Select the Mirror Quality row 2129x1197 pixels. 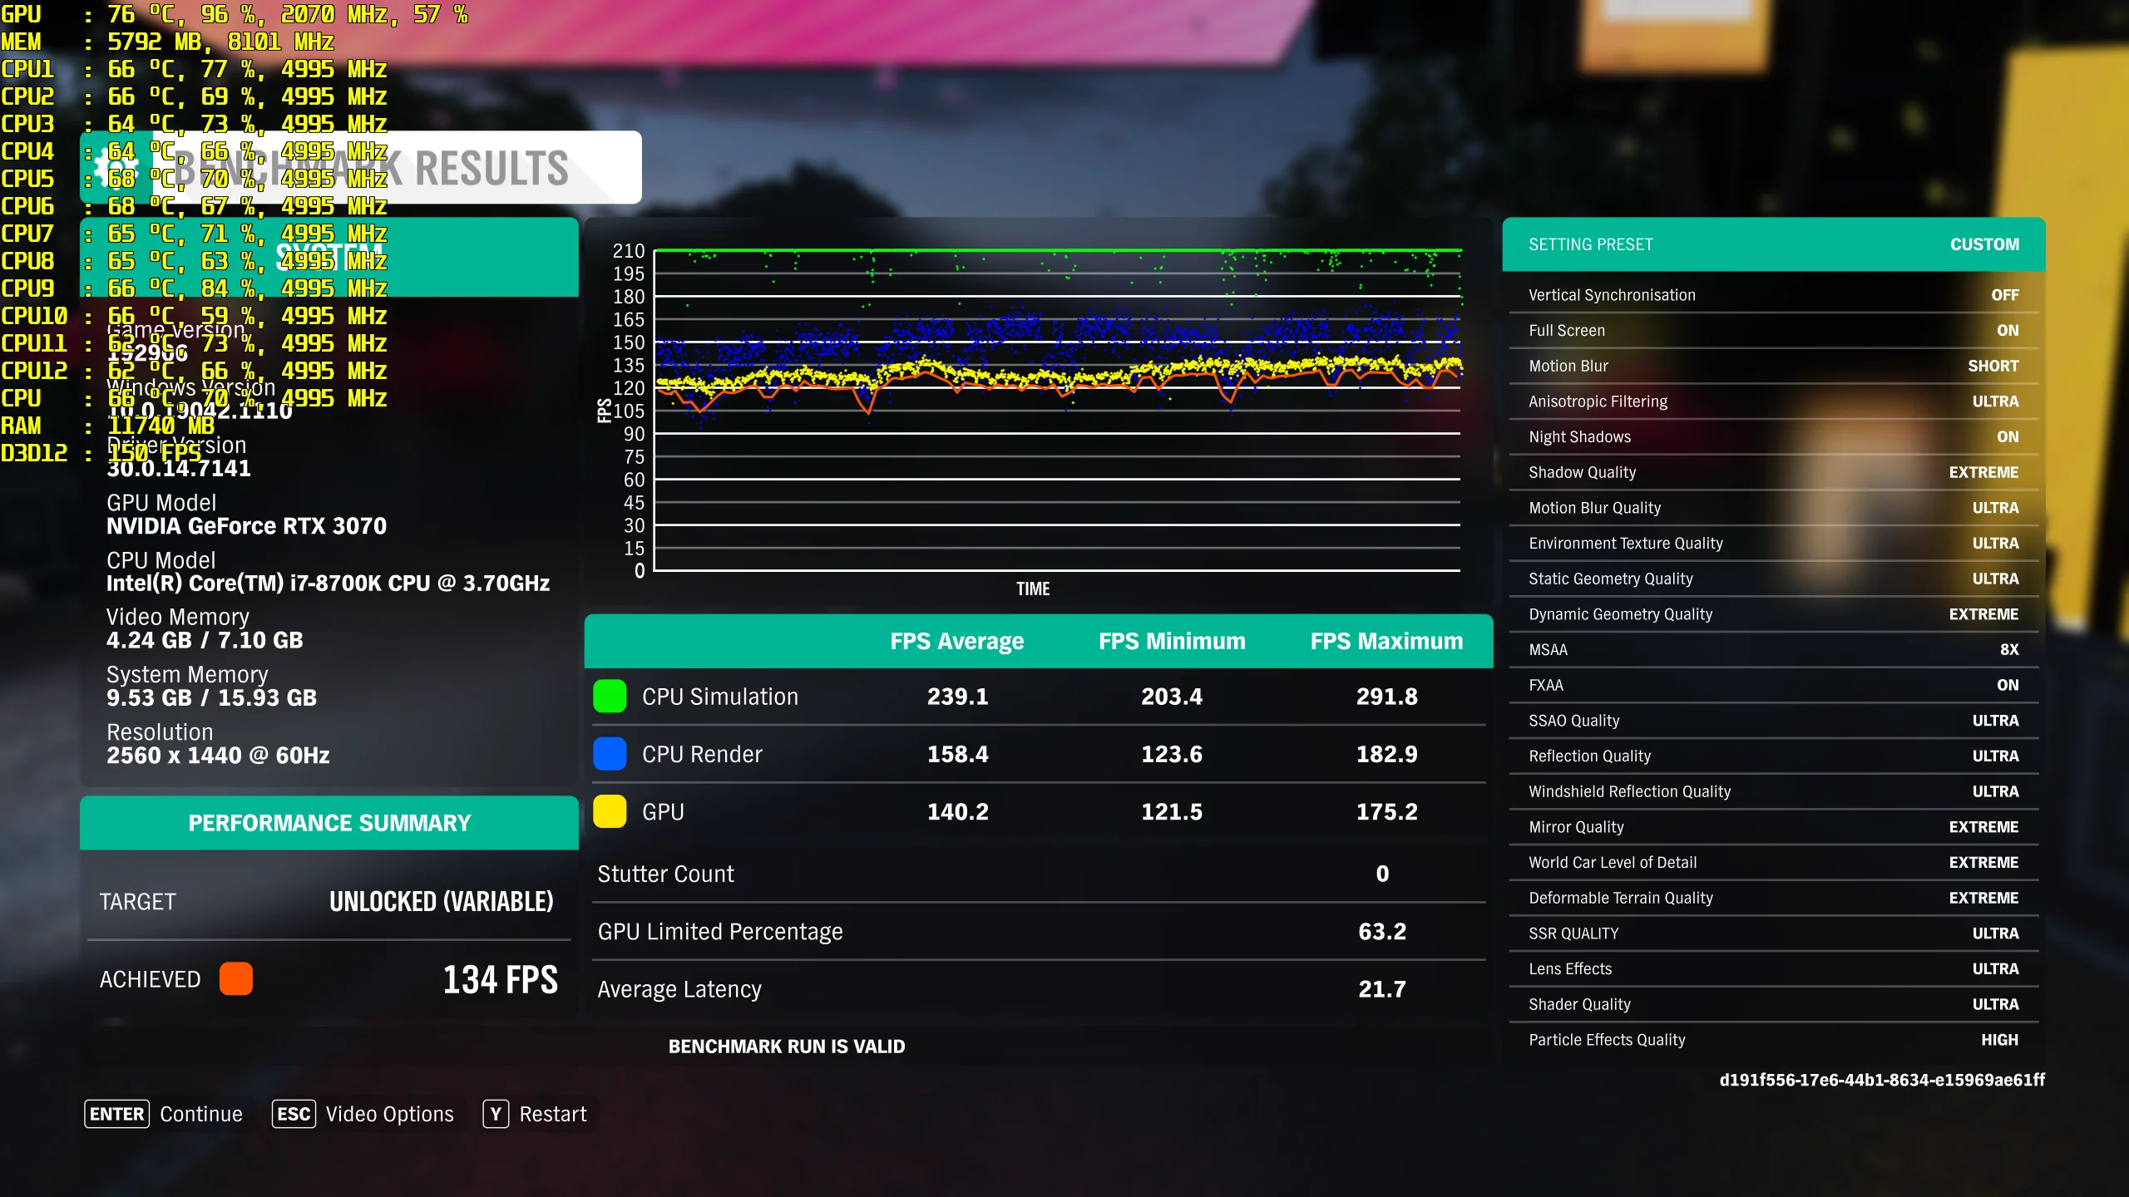click(x=1774, y=827)
